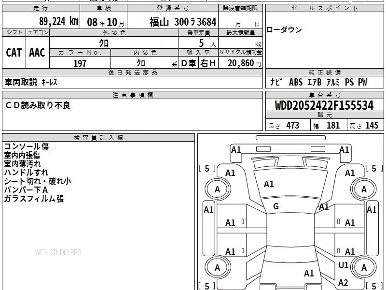Select interior color value クロ under 内装色
Viewport: 386px width, 290px height.
coord(141,63)
